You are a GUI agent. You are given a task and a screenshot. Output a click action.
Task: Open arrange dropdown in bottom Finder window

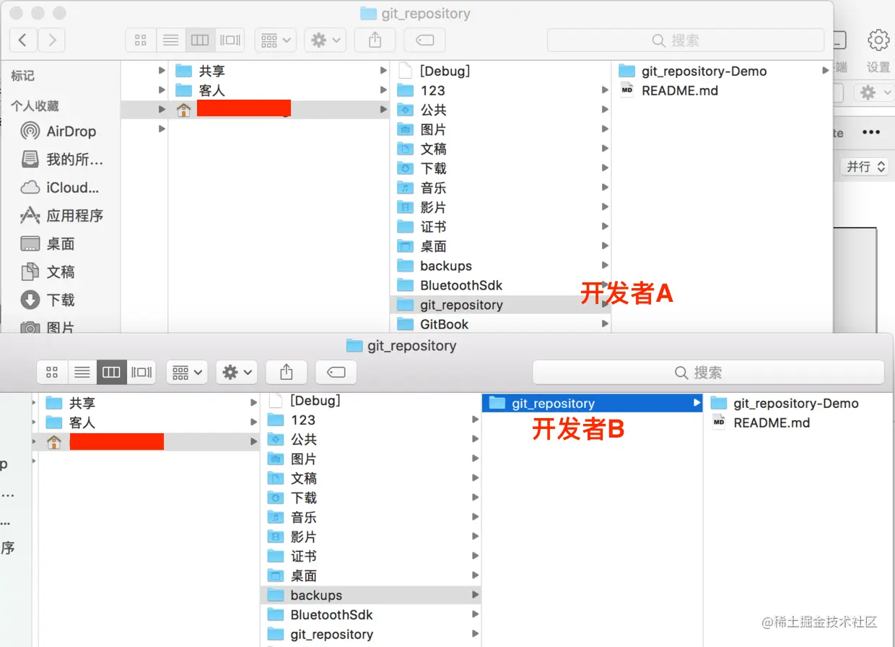click(x=187, y=373)
